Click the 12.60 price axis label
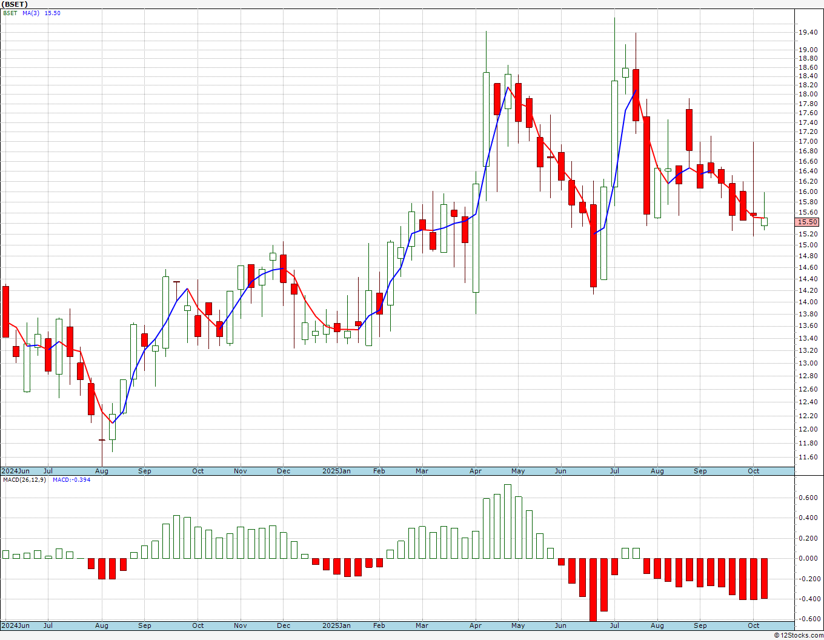824x640 pixels. 808,390
